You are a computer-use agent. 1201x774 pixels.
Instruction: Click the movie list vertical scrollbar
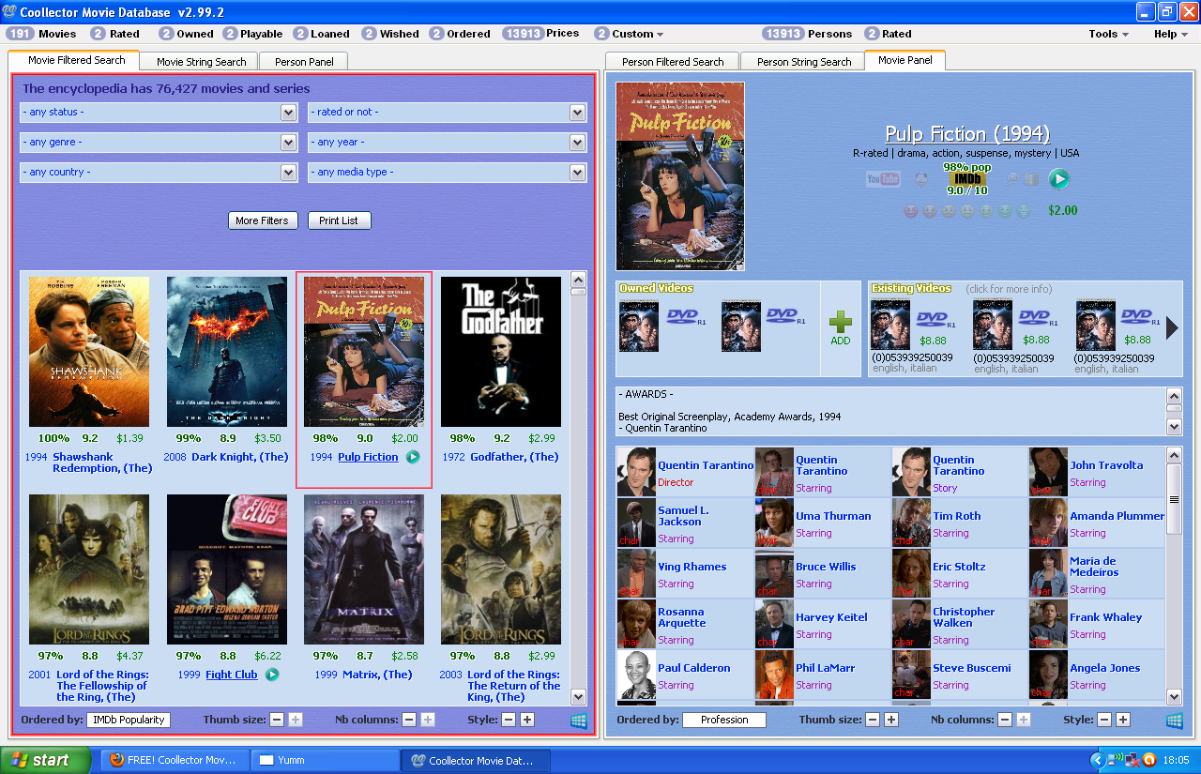(578, 488)
